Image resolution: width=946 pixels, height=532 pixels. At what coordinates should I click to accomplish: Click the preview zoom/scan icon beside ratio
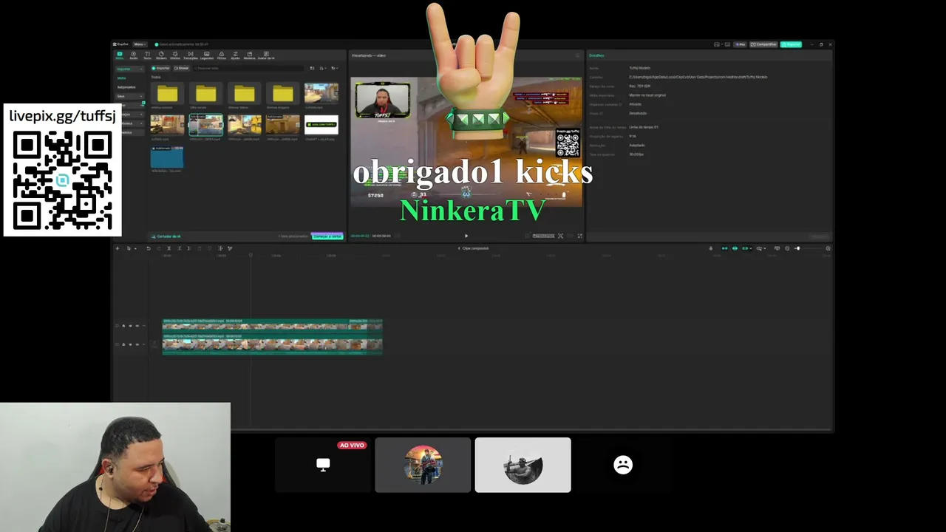tap(560, 236)
